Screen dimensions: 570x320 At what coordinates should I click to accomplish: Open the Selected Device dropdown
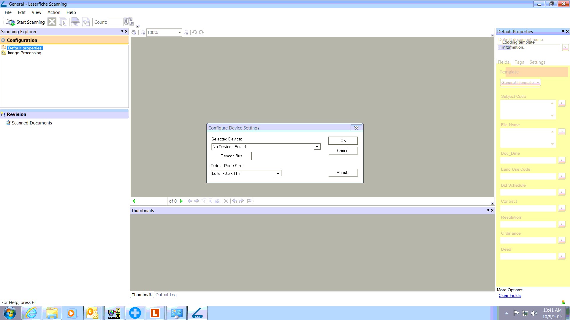pyautogui.click(x=317, y=147)
